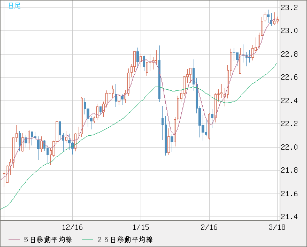
Task: Click the 1/15 date label
Action: (x=141, y=227)
